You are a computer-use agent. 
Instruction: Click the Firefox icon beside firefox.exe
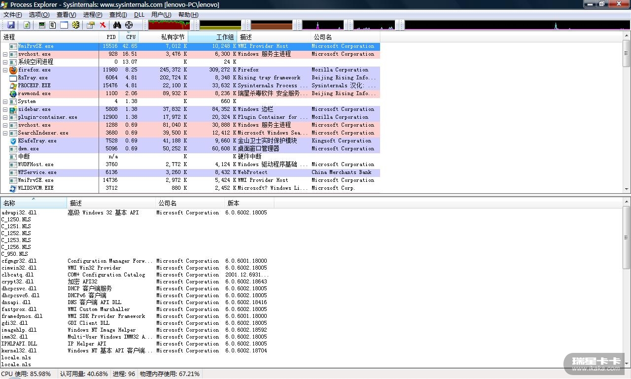point(13,70)
